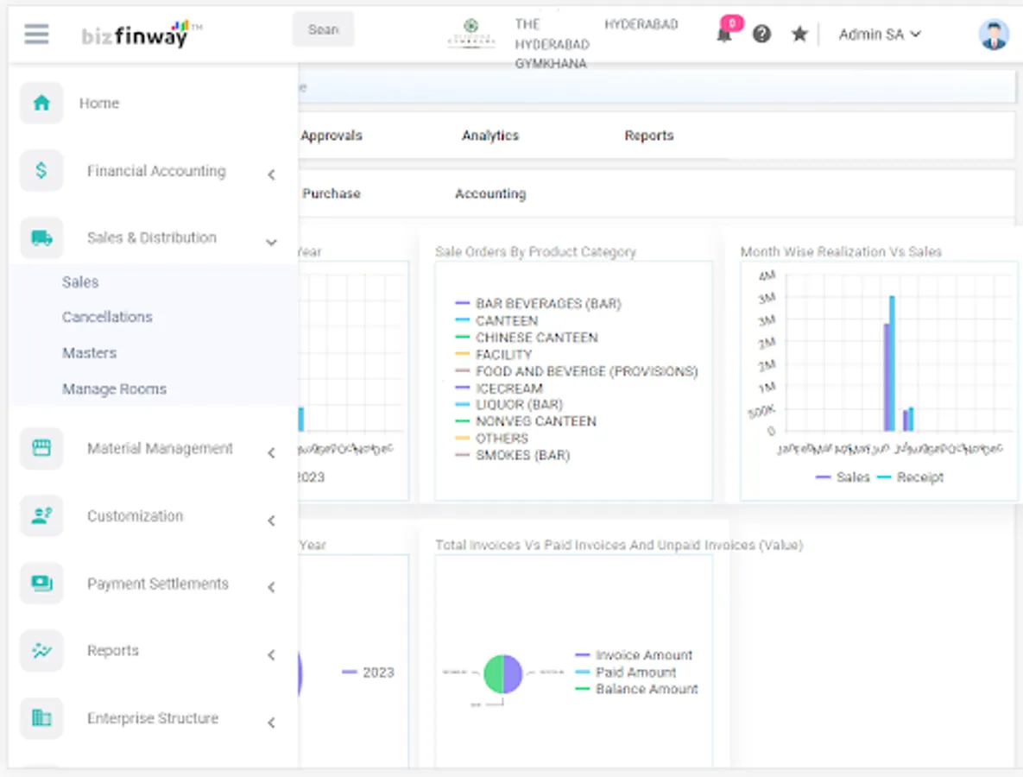Toggle the Receipt series in chart legend
Image resolution: width=1023 pixels, height=777 pixels.
point(910,477)
